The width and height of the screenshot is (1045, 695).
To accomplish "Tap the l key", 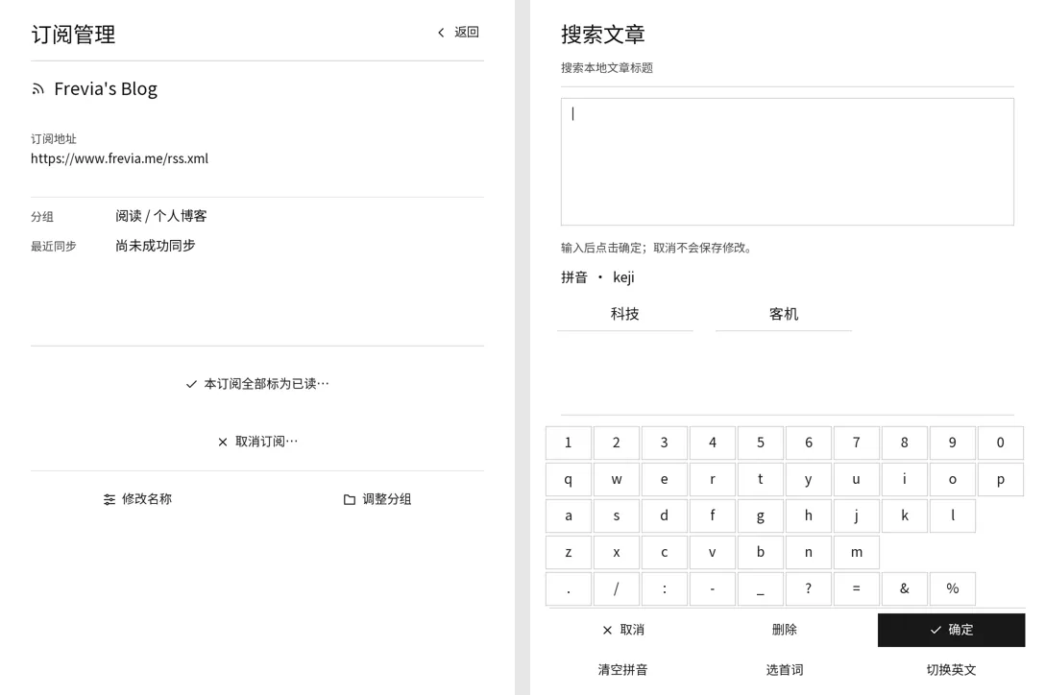I will tap(953, 515).
